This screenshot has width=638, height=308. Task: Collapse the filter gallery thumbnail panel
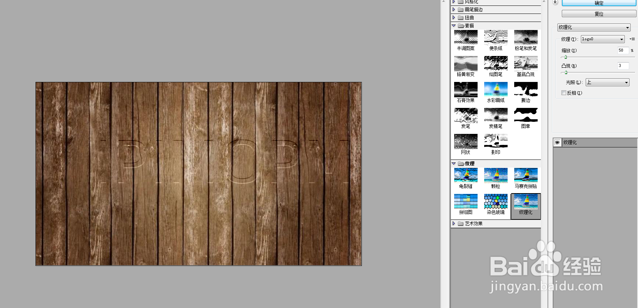[555, 2]
